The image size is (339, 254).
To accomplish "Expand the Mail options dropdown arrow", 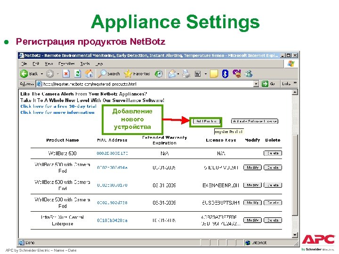I will pos(178,74).
